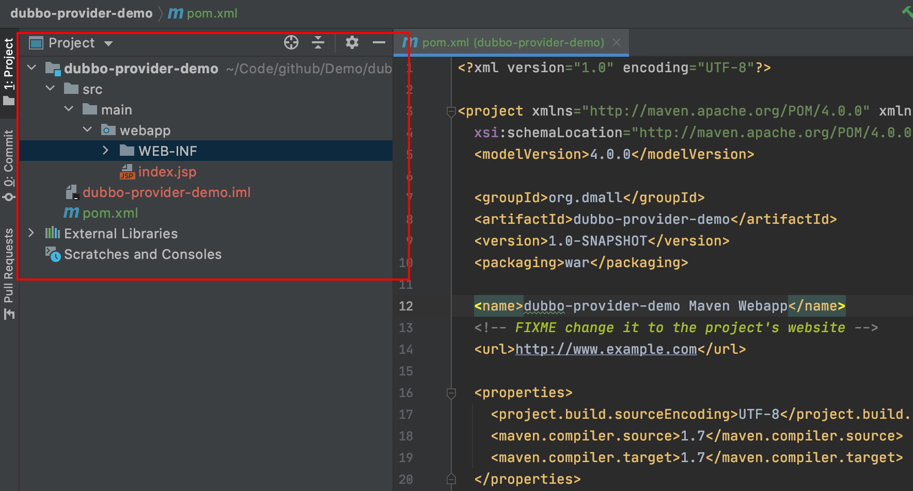Click the External Libraries bars icon
The height and width of the screenshot is (491, 913).
point(53,233)
